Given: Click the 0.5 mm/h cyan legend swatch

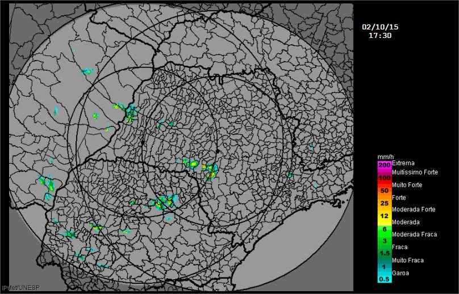Looking at the screenshot, I should click(384, 279).
